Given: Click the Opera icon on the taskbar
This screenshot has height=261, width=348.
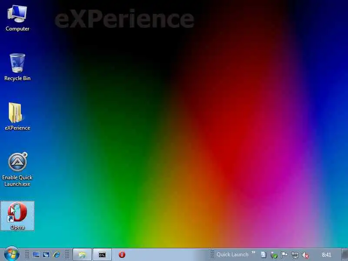Looking at the screenshot, I should pos(122,254).
